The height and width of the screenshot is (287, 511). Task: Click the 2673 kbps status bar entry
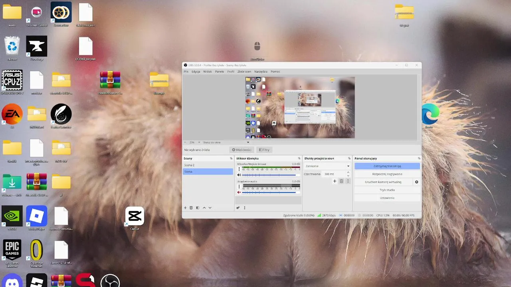point(327,215)
